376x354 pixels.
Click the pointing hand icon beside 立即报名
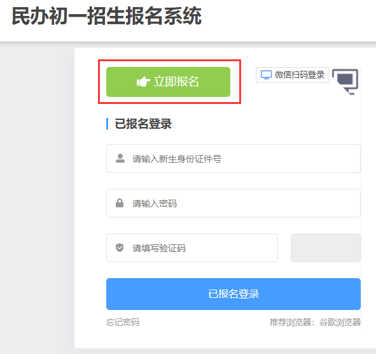click(143, 82)
